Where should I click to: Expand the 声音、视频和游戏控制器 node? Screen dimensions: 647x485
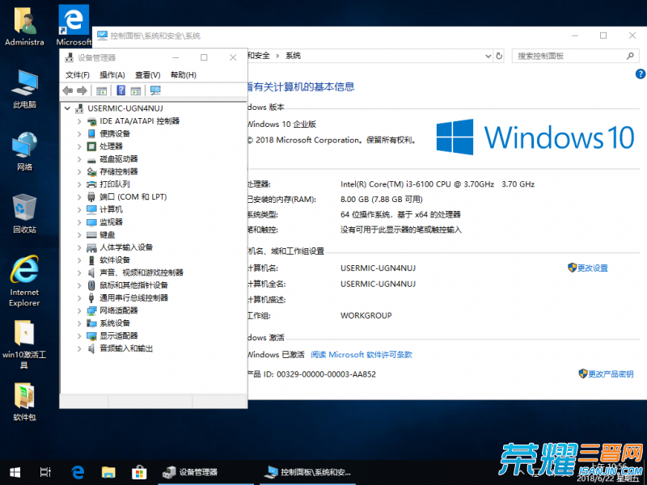point(79,272)
